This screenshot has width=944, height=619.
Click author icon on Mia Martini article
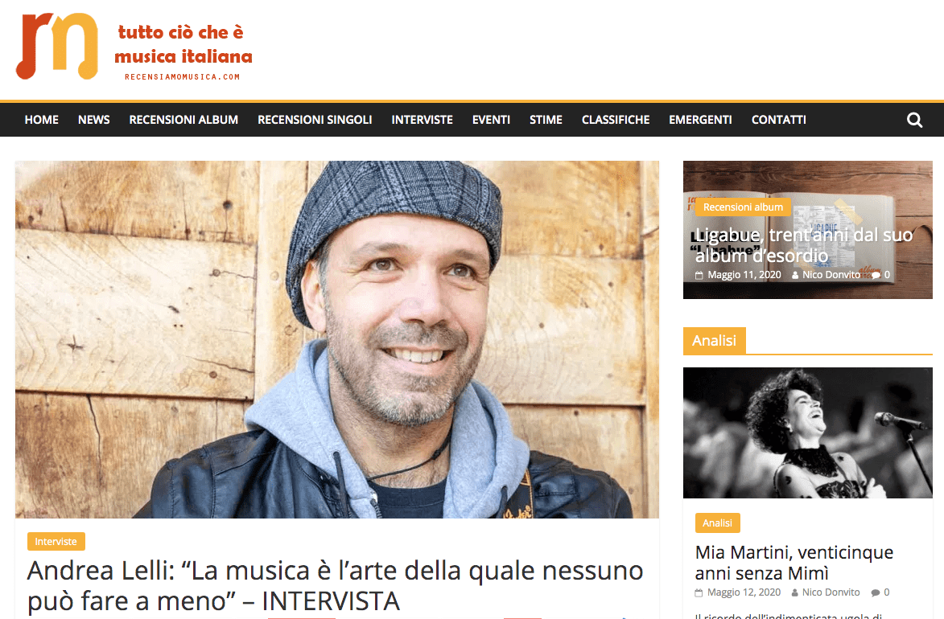coord(794,592)
